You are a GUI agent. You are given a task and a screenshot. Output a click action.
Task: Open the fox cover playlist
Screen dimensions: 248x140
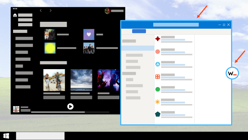pyautogui.click(x=50, y=35)
